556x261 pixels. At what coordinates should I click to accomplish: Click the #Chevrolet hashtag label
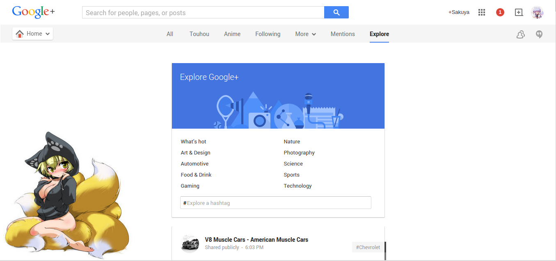pos(368,247)
